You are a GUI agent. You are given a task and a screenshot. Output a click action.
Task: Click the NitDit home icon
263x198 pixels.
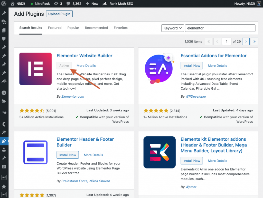(13, 4)
